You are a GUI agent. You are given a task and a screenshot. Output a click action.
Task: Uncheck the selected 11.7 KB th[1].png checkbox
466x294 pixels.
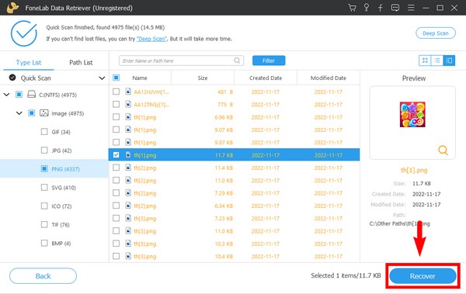click(x=116, y=154)
